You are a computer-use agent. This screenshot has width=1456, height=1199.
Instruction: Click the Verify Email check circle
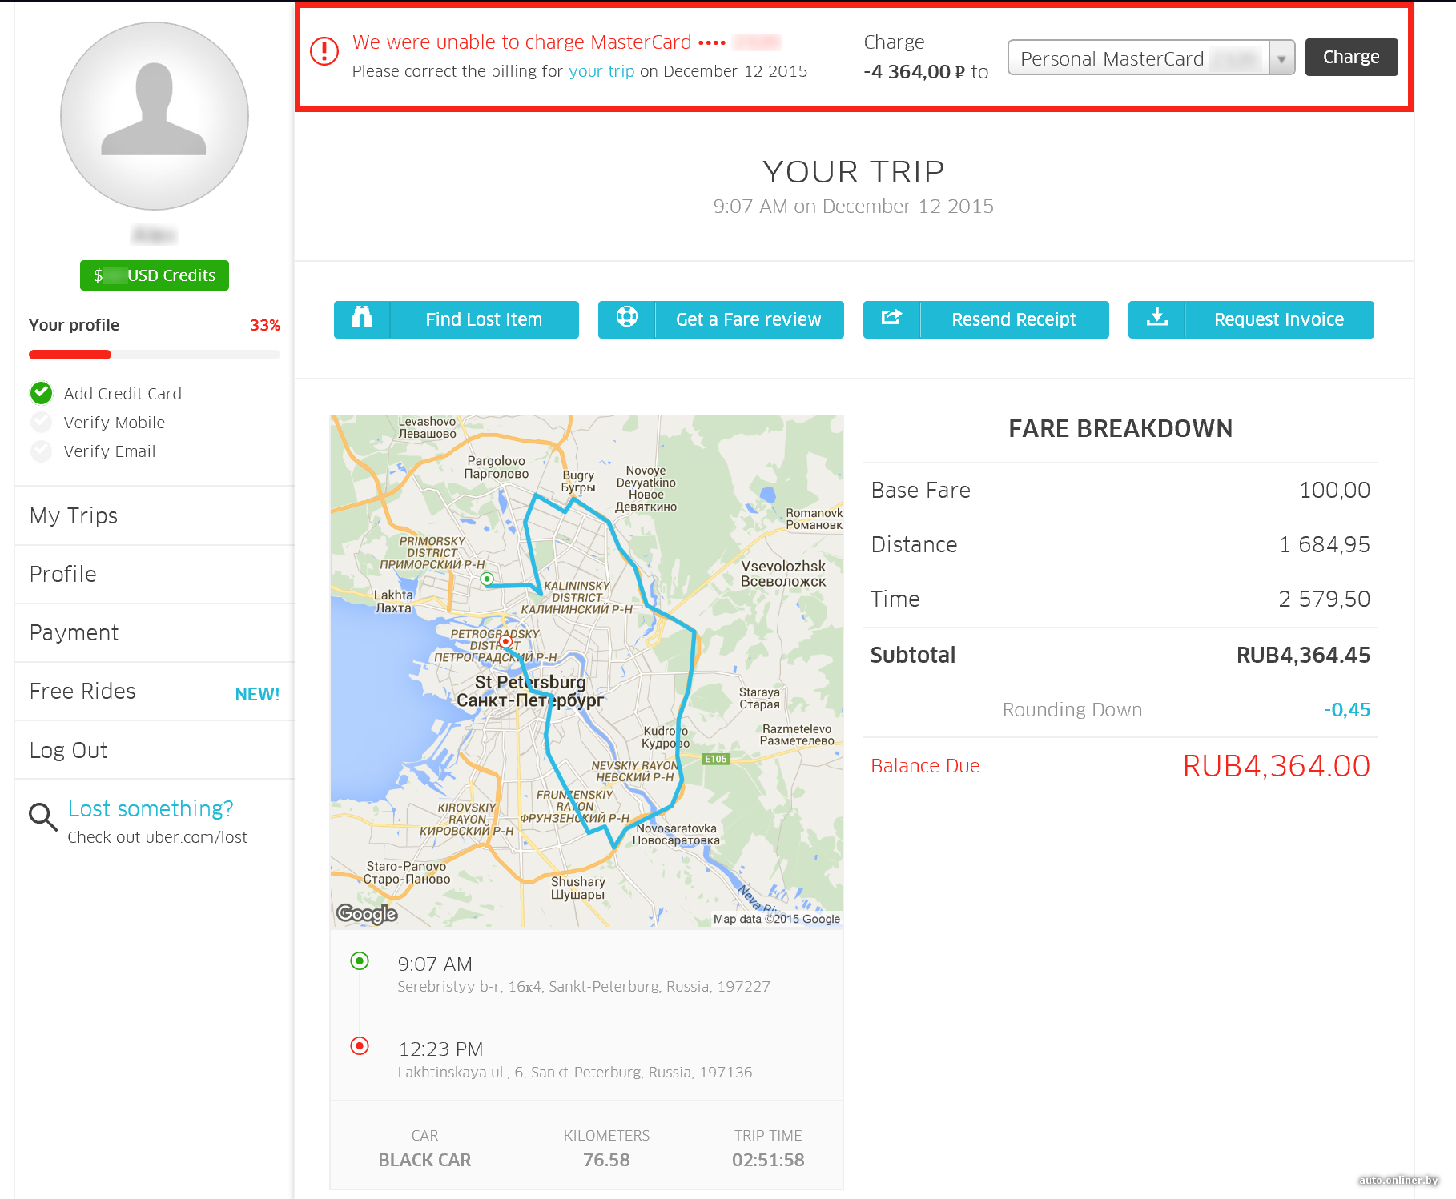(x=41, y=451)
